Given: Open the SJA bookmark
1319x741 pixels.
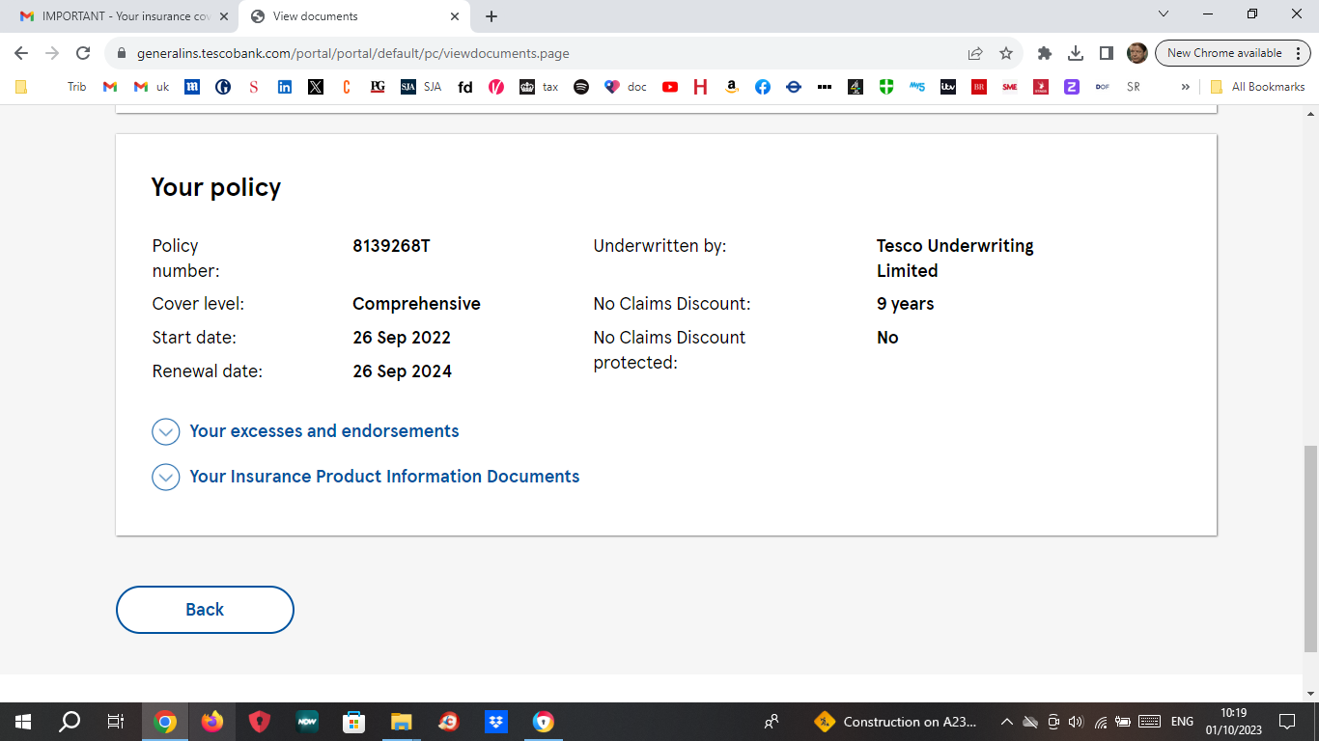Looking at the screenshot, I should (422, 87).
